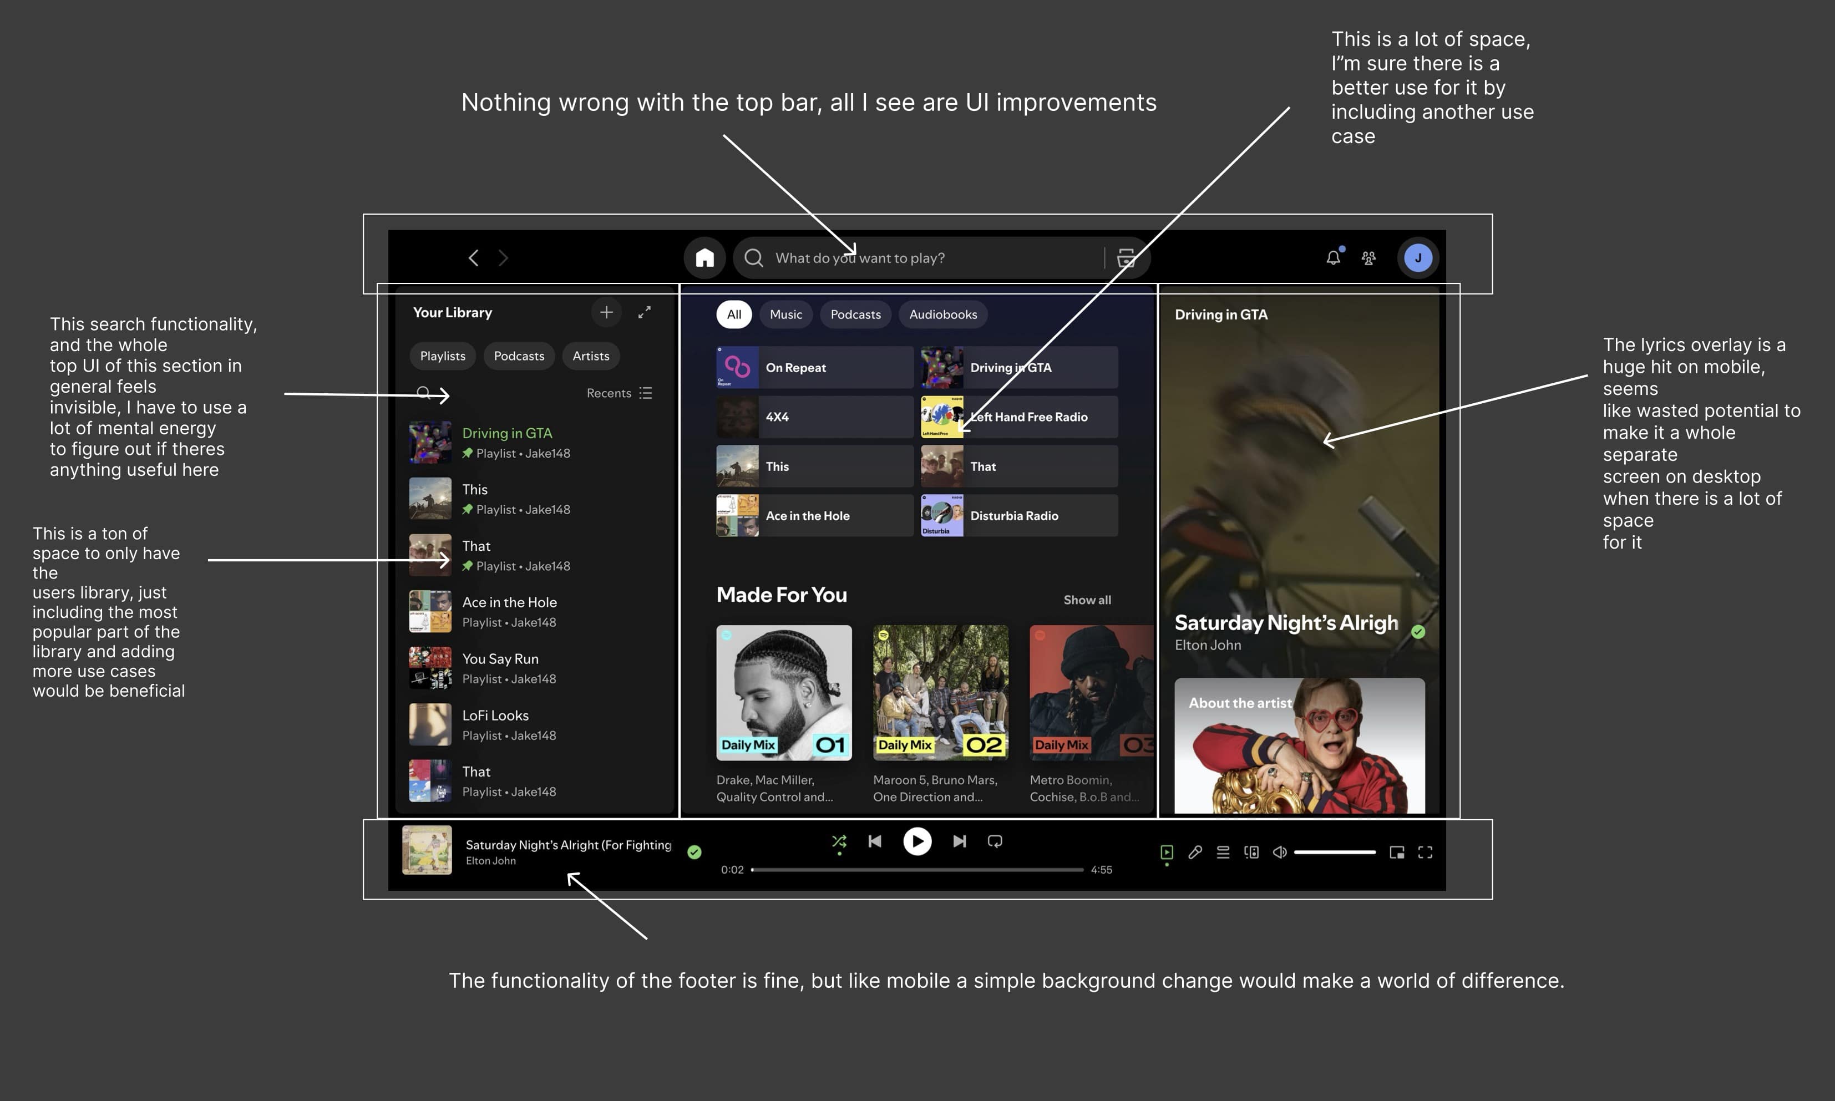The width and height of the screenshot is (1835, 1101).
Task: Toggle the Now Playing view button
Action: (x=1167, y=852)
